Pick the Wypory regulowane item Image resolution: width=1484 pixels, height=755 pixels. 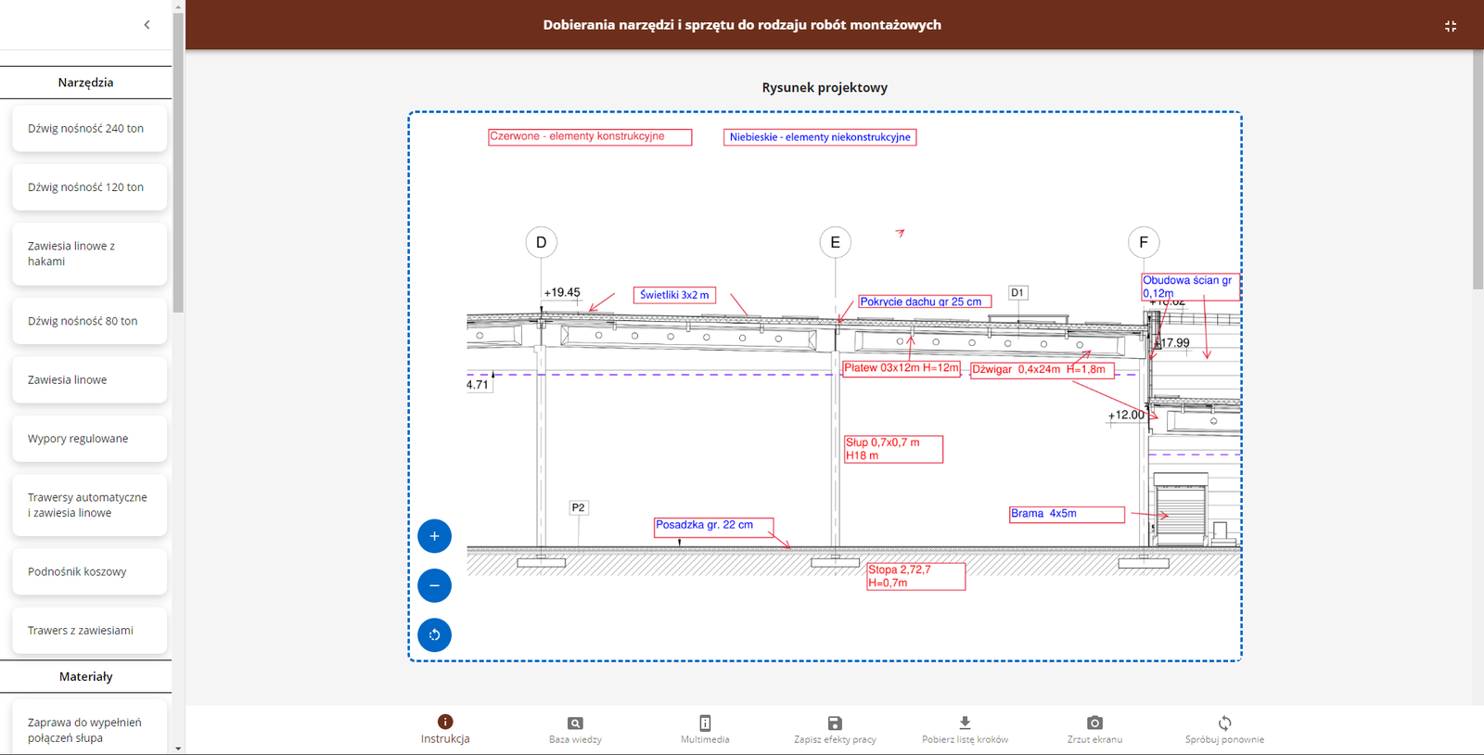89,439
